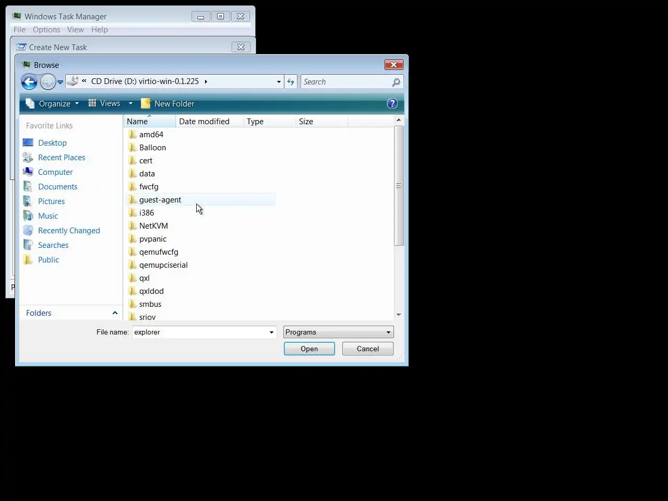Select the sriov folder name
The image size is (668, 501).
pos(147,317)
